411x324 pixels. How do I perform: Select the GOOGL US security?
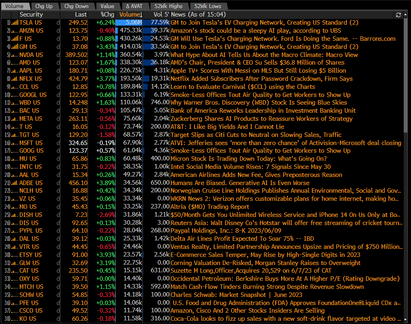[x=33, y=95]
